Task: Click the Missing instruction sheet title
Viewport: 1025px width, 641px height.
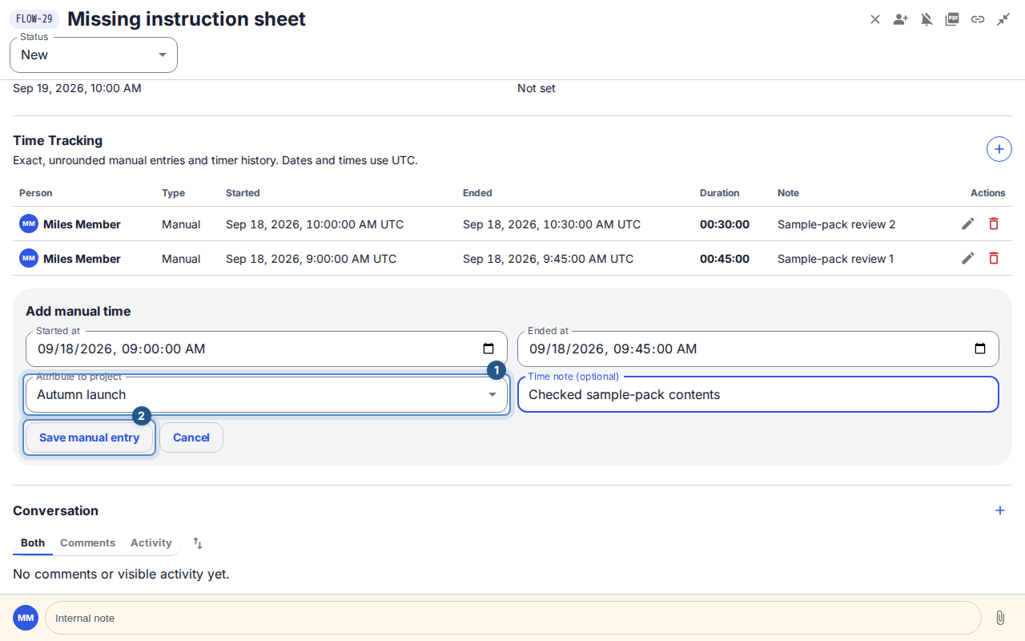Action: (187, 18)
